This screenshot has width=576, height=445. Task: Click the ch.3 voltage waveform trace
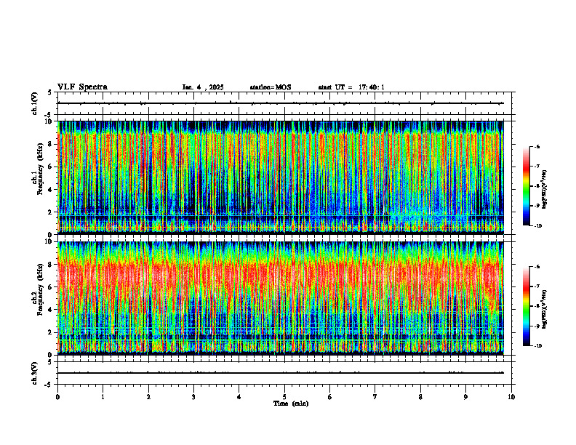click(x=281, y=373)
